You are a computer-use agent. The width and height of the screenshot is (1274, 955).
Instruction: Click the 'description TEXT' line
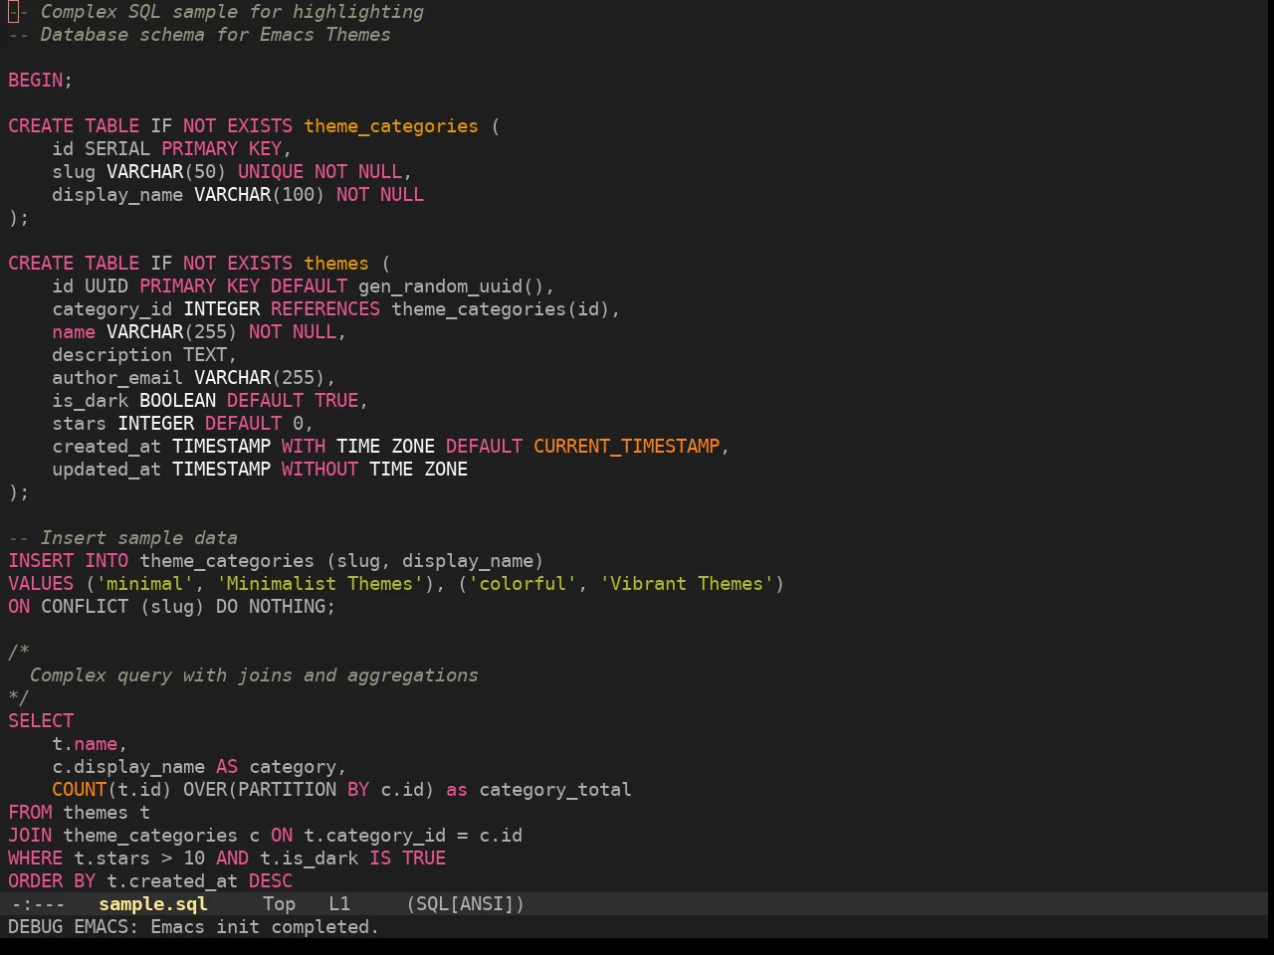[x=144, y=355]
